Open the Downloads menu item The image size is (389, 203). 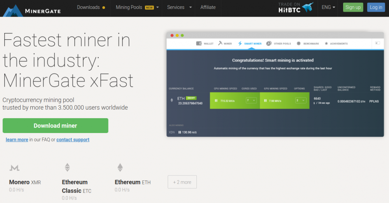(88, 7)
